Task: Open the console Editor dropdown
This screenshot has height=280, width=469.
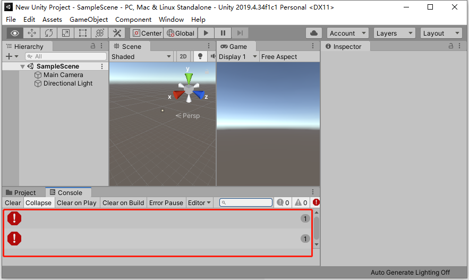Action: (199, 203)
